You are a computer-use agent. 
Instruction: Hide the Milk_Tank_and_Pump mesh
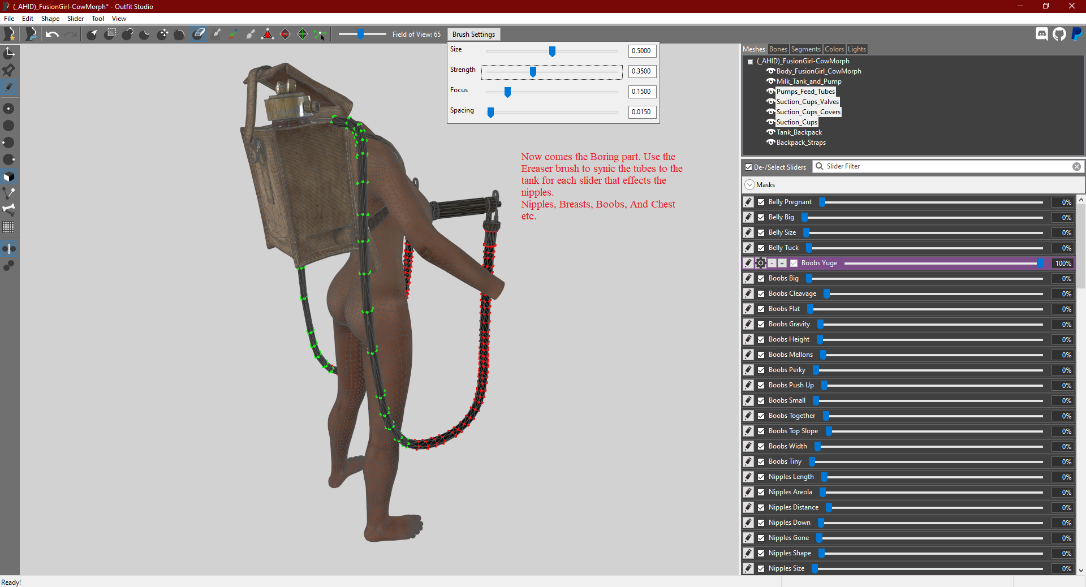770,81
